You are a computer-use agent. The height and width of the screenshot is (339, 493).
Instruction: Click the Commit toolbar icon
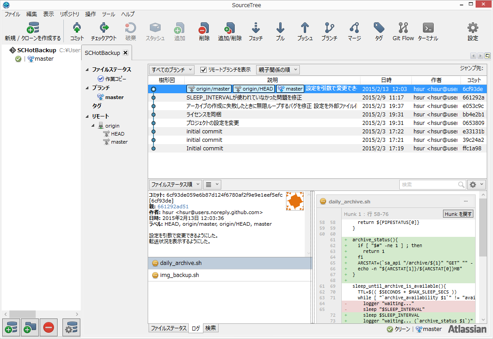pyautogui.click(x=77, y=31)
